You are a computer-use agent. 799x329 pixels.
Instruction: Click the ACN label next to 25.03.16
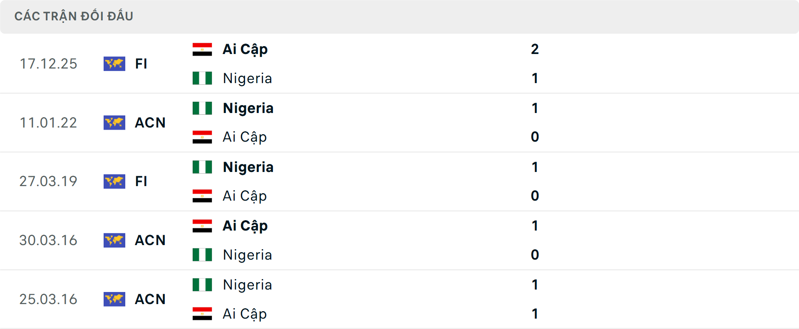(150, 299)
